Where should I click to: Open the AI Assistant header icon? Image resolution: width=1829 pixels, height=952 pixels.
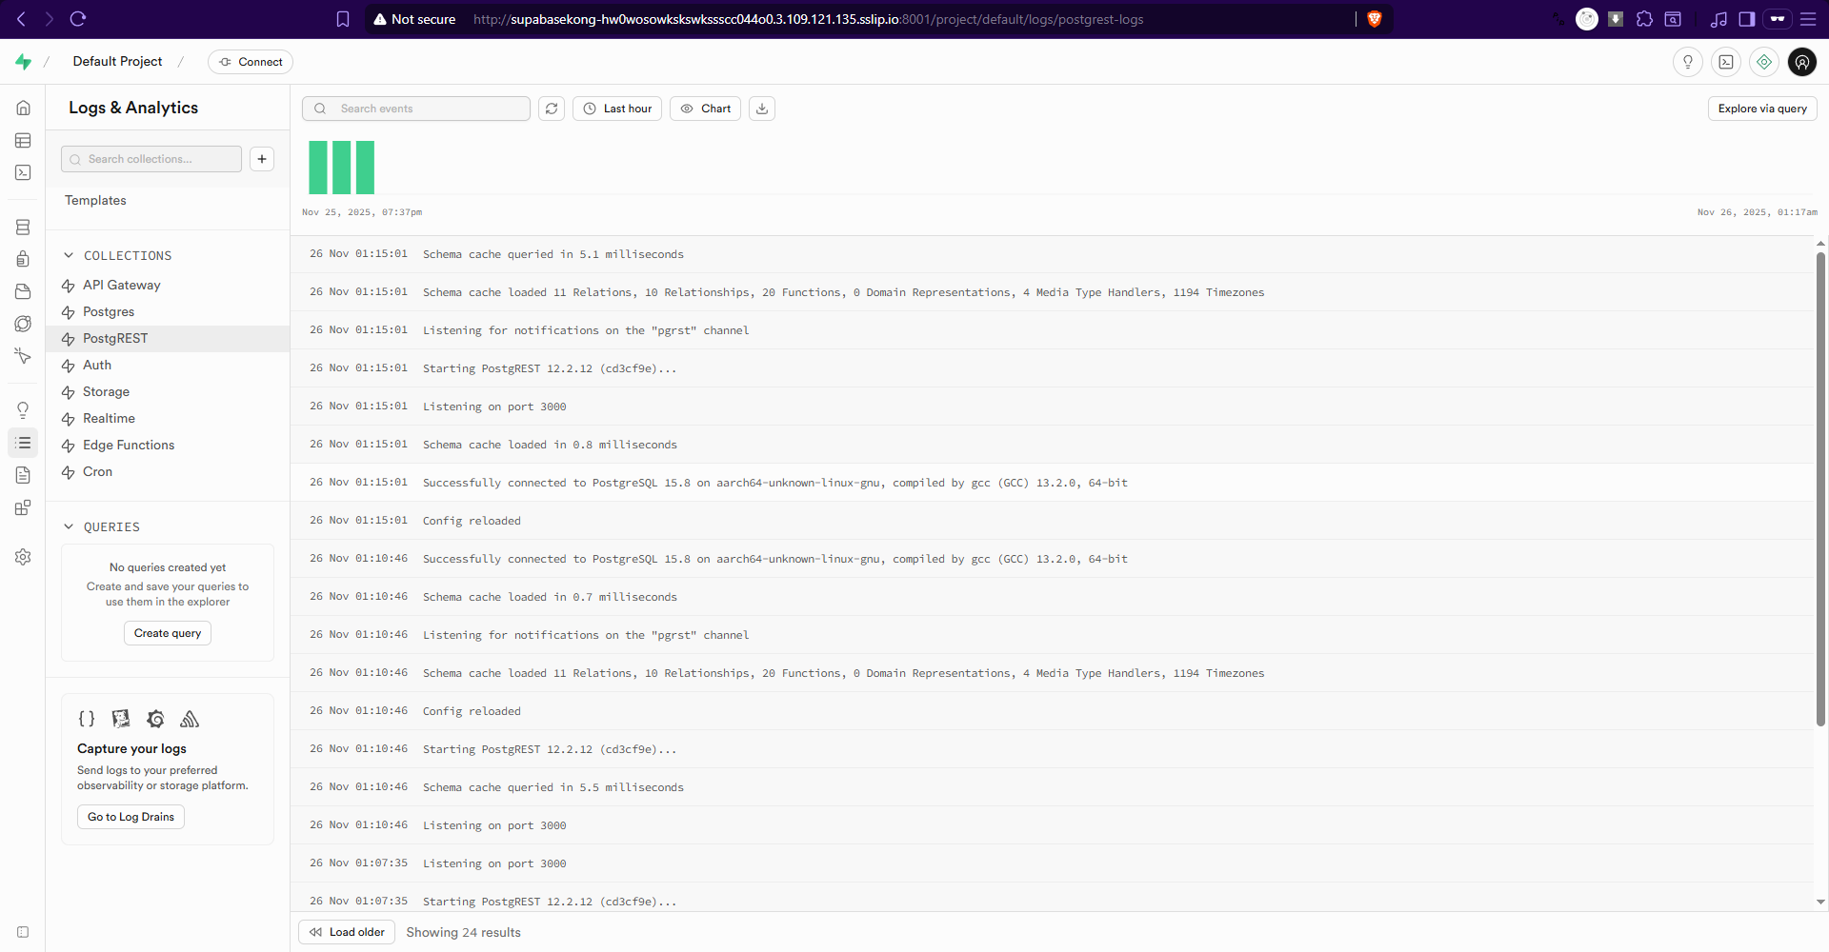point(1764,62)
